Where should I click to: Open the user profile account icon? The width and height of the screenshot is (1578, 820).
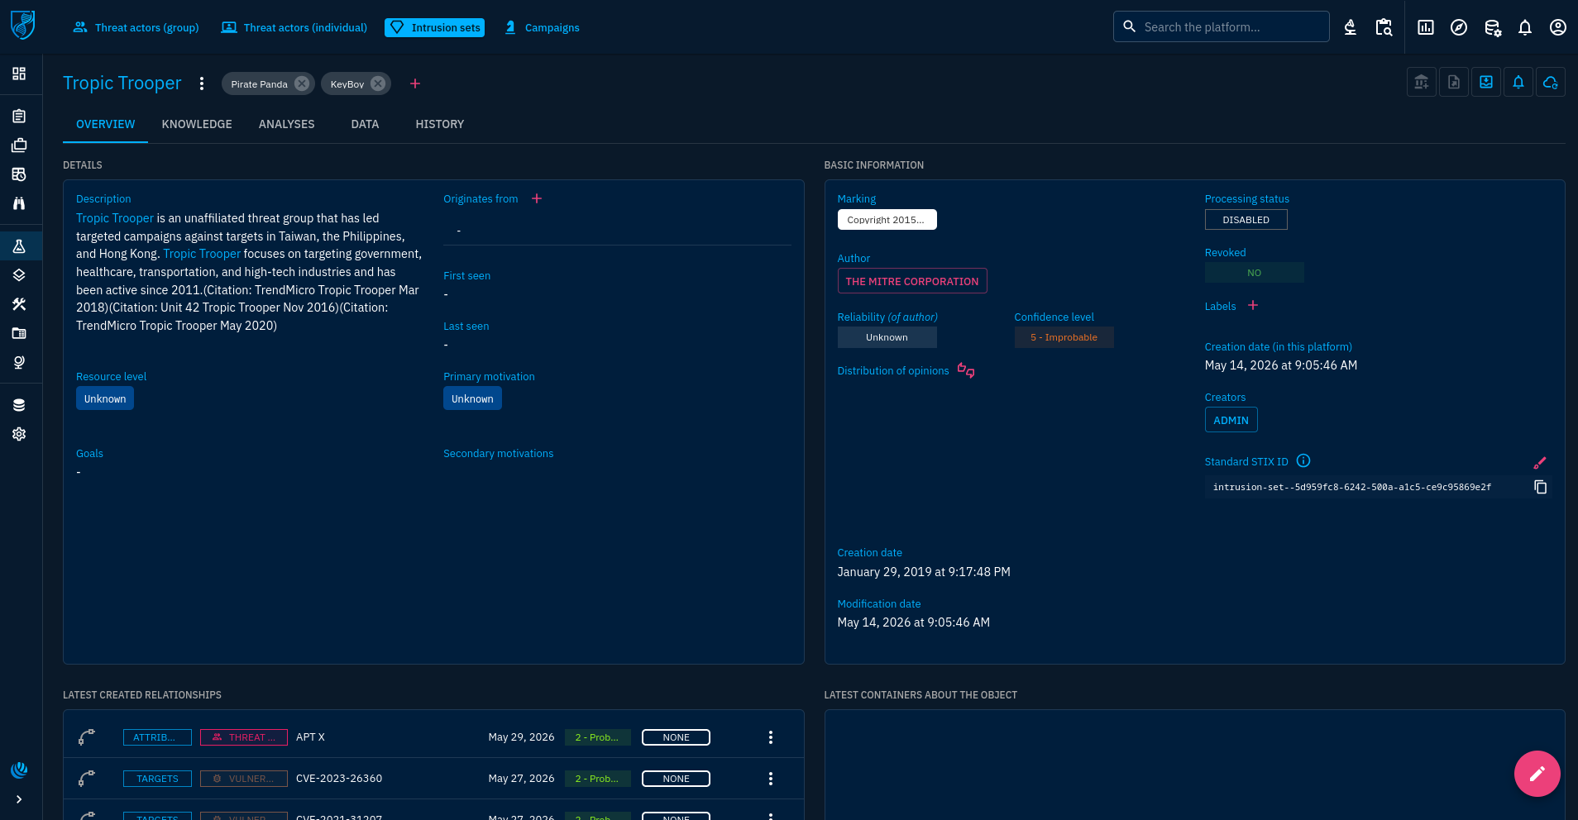(1558, 27)
